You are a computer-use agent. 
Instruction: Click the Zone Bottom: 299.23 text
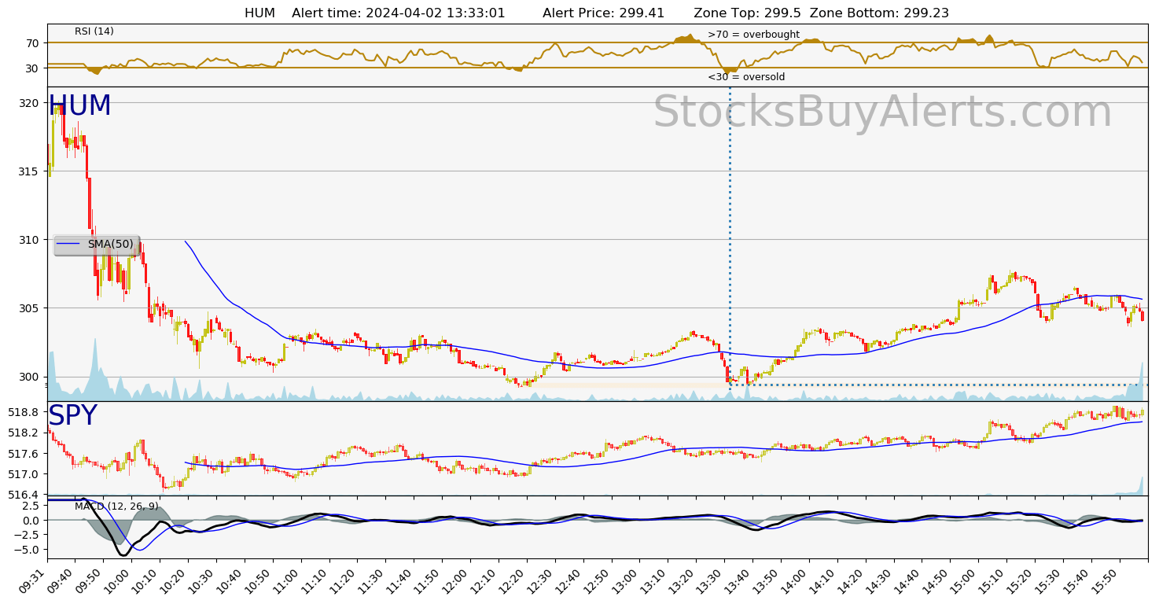tap(879, 13)
